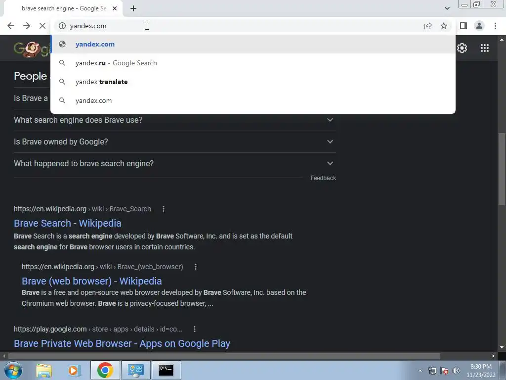Open the search tabs dropdown arrow
Viewport: 506px width, 380px height.
[447, 8]
